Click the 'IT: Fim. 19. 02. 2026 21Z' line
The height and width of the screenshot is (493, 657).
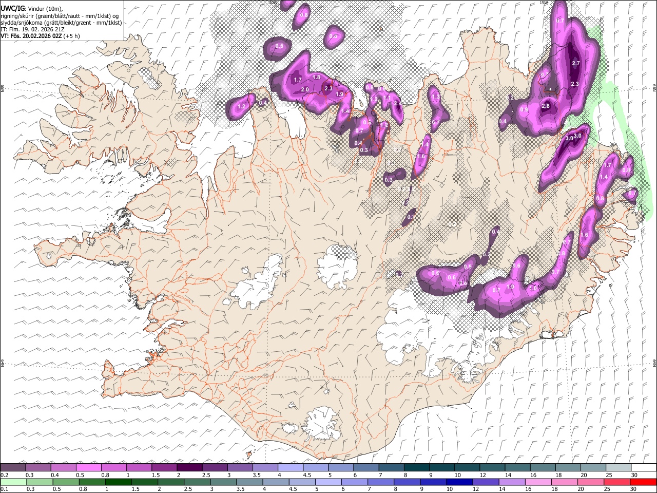[x=32, y=29]
